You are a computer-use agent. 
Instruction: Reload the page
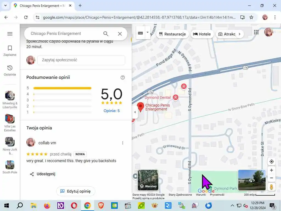(x=26, y=17)
